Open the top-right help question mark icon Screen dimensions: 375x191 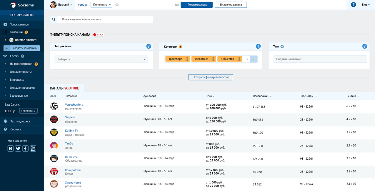pos(353,5)
